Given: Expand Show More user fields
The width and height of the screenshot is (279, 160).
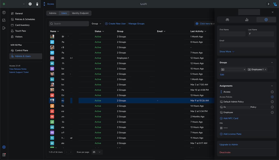Looking at the screenshot, I should coord(227,52).
